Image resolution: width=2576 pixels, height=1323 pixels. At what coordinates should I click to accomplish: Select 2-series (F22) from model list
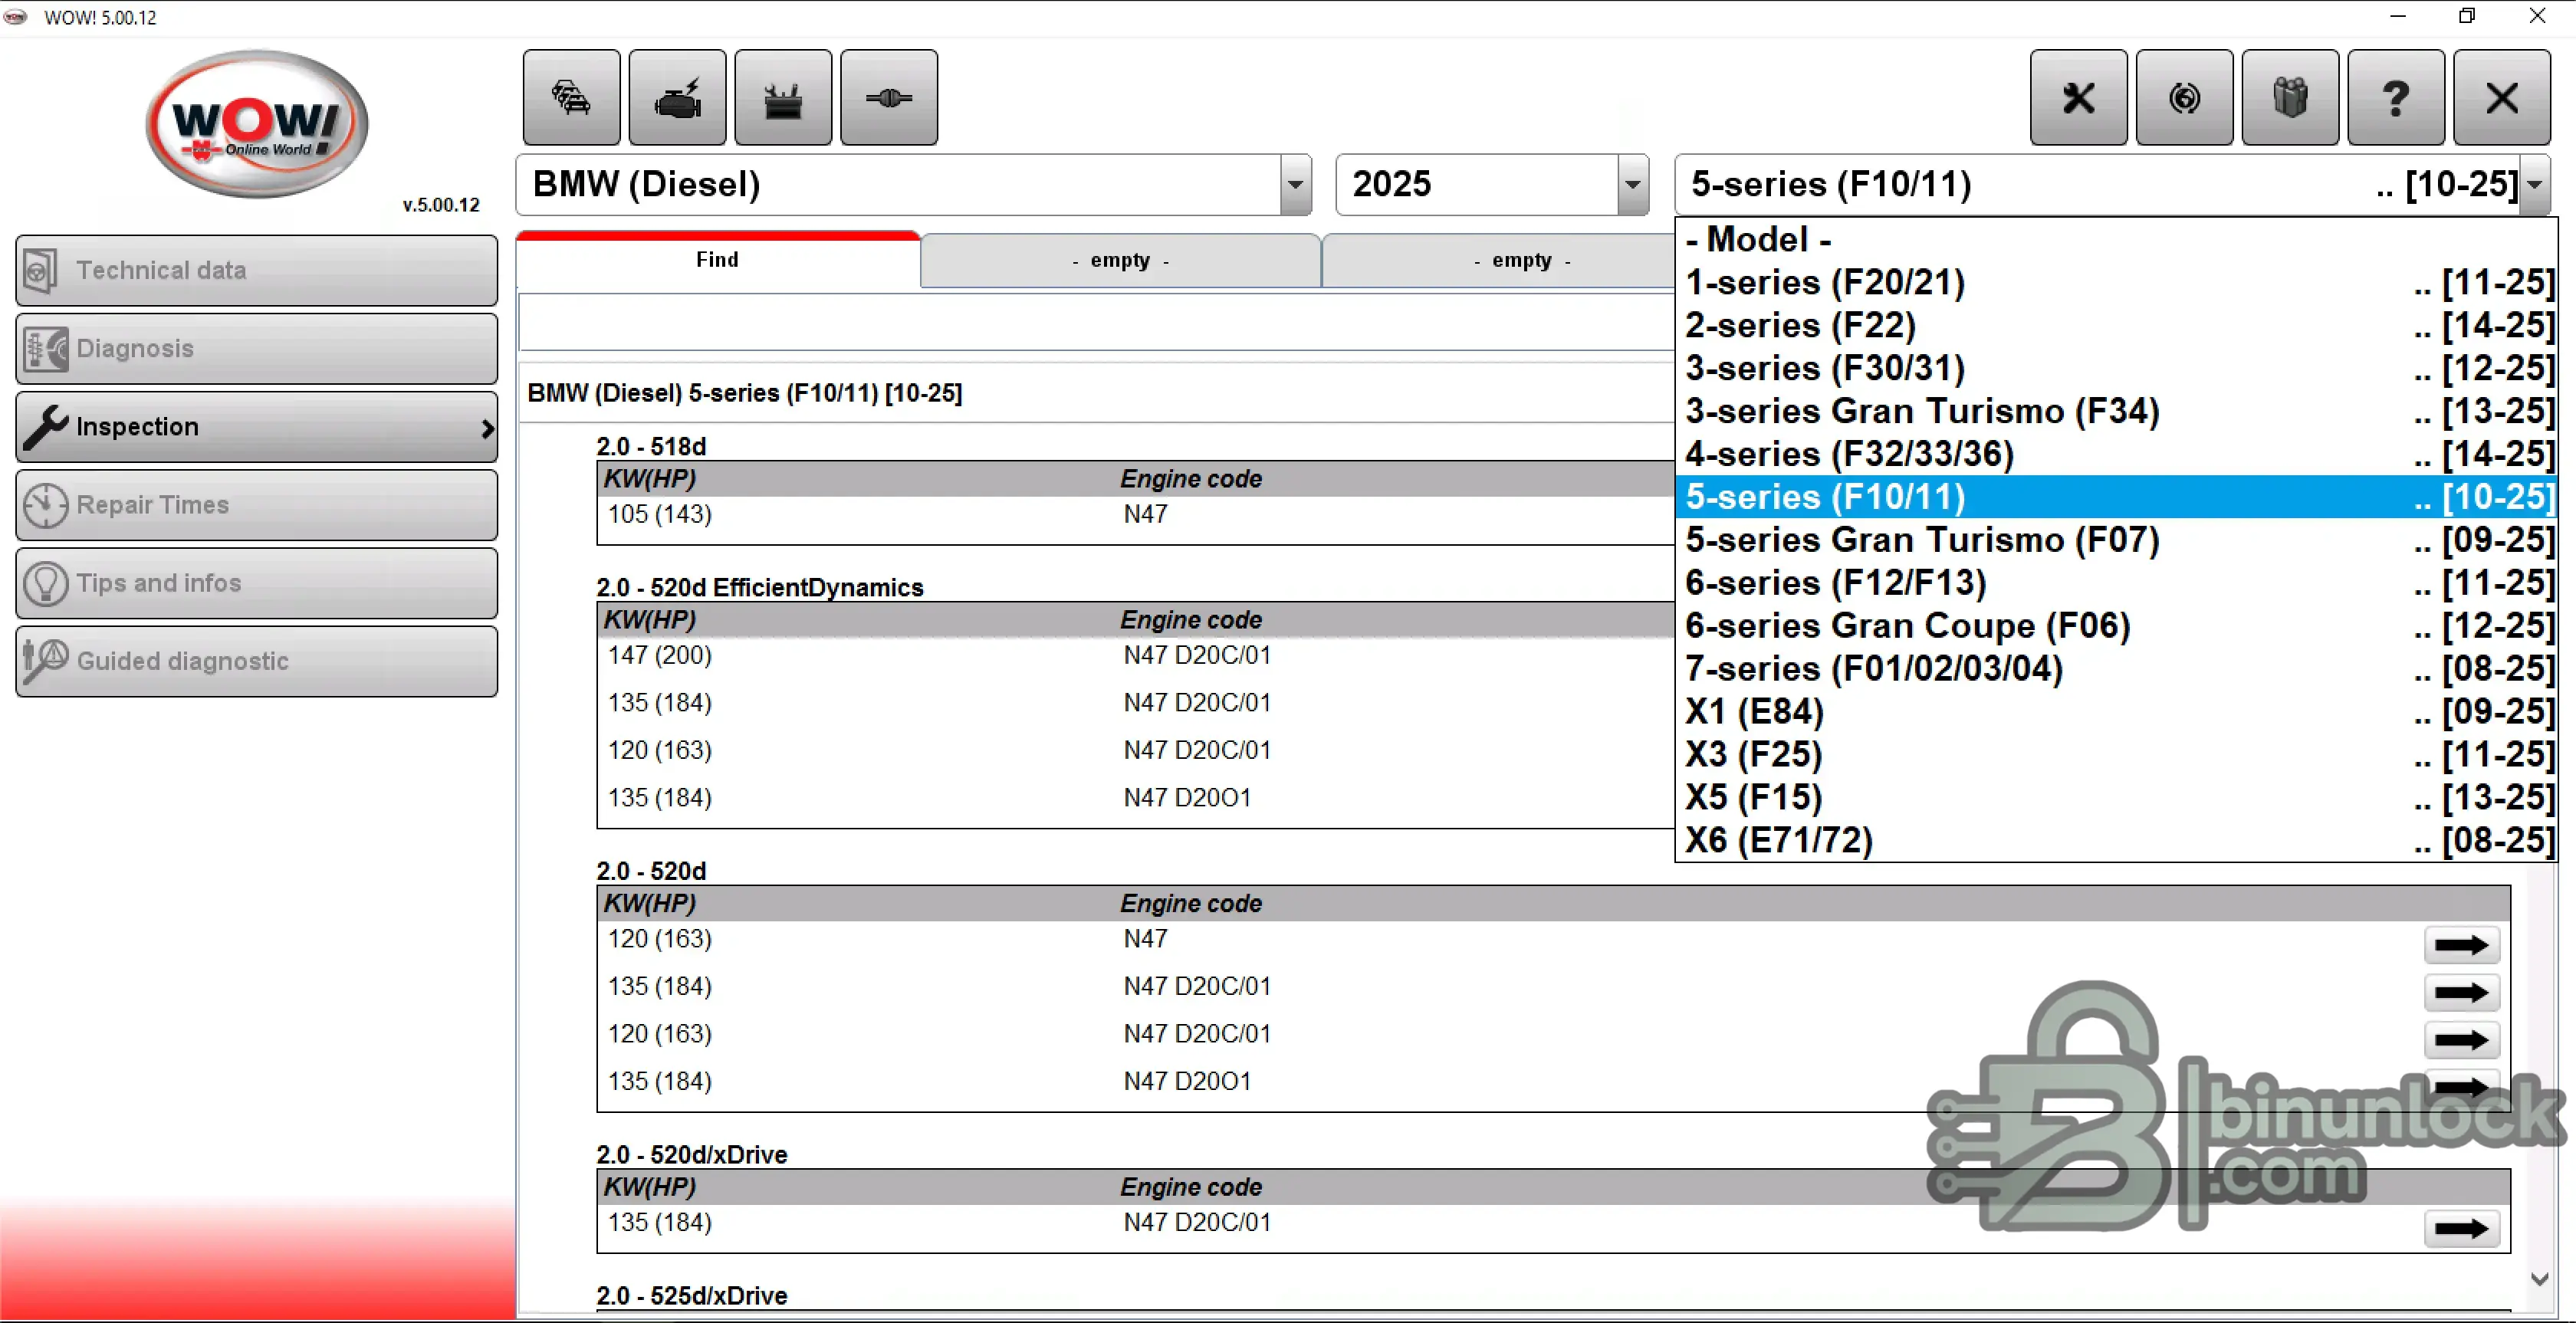tap(2116, 325)
